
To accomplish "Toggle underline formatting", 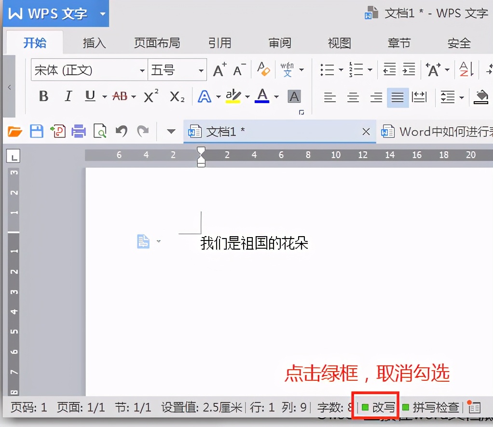I will click(90, 96).
